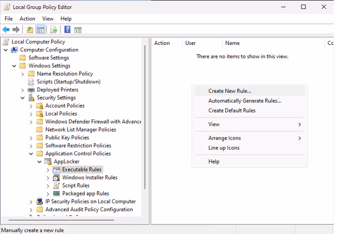Open the blue Help question-mark icon
Viewport: 337px width, 234px height.
tap(67, 29)
